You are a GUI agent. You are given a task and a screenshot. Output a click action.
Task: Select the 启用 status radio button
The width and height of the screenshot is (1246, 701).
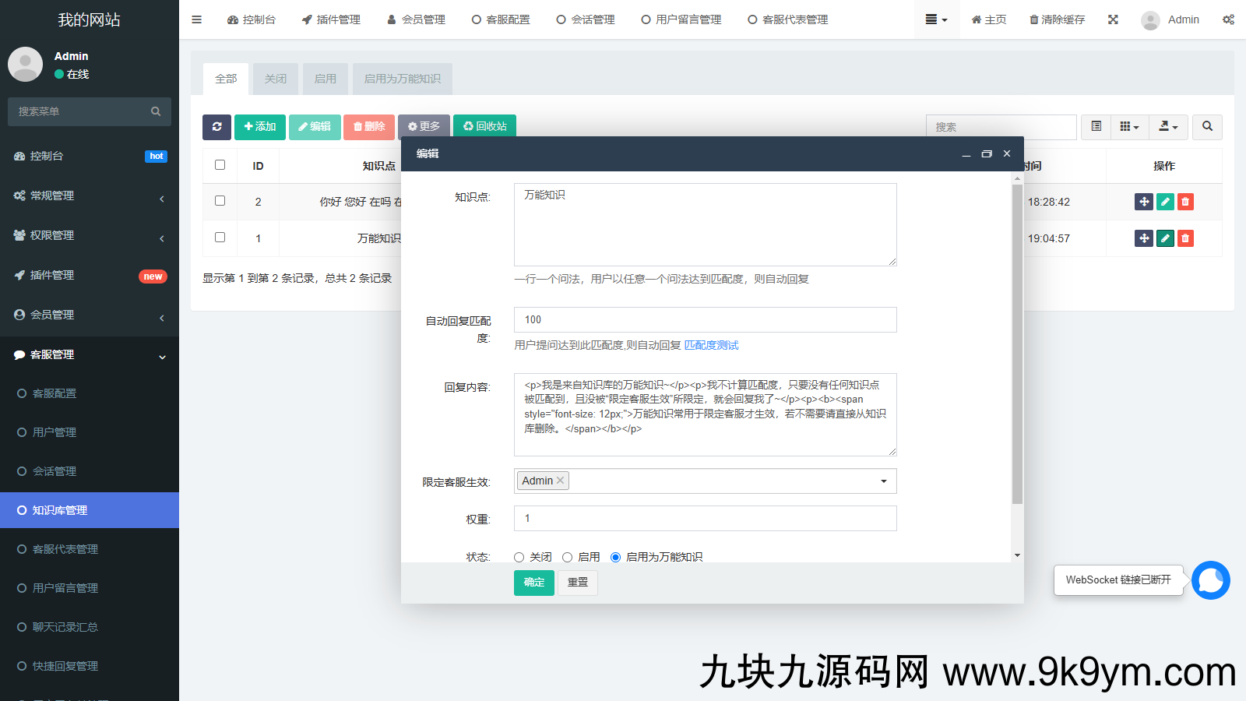pyautogui.click(x=568, y=557)
